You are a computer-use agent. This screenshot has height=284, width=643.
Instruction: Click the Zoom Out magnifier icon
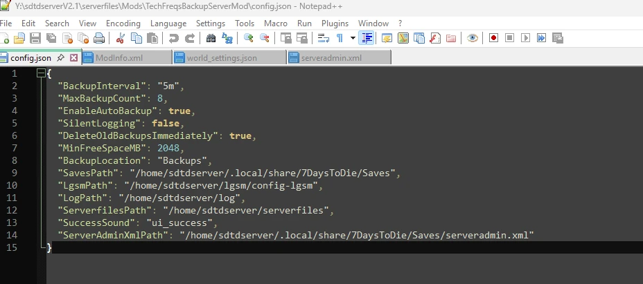coord(264,38)
